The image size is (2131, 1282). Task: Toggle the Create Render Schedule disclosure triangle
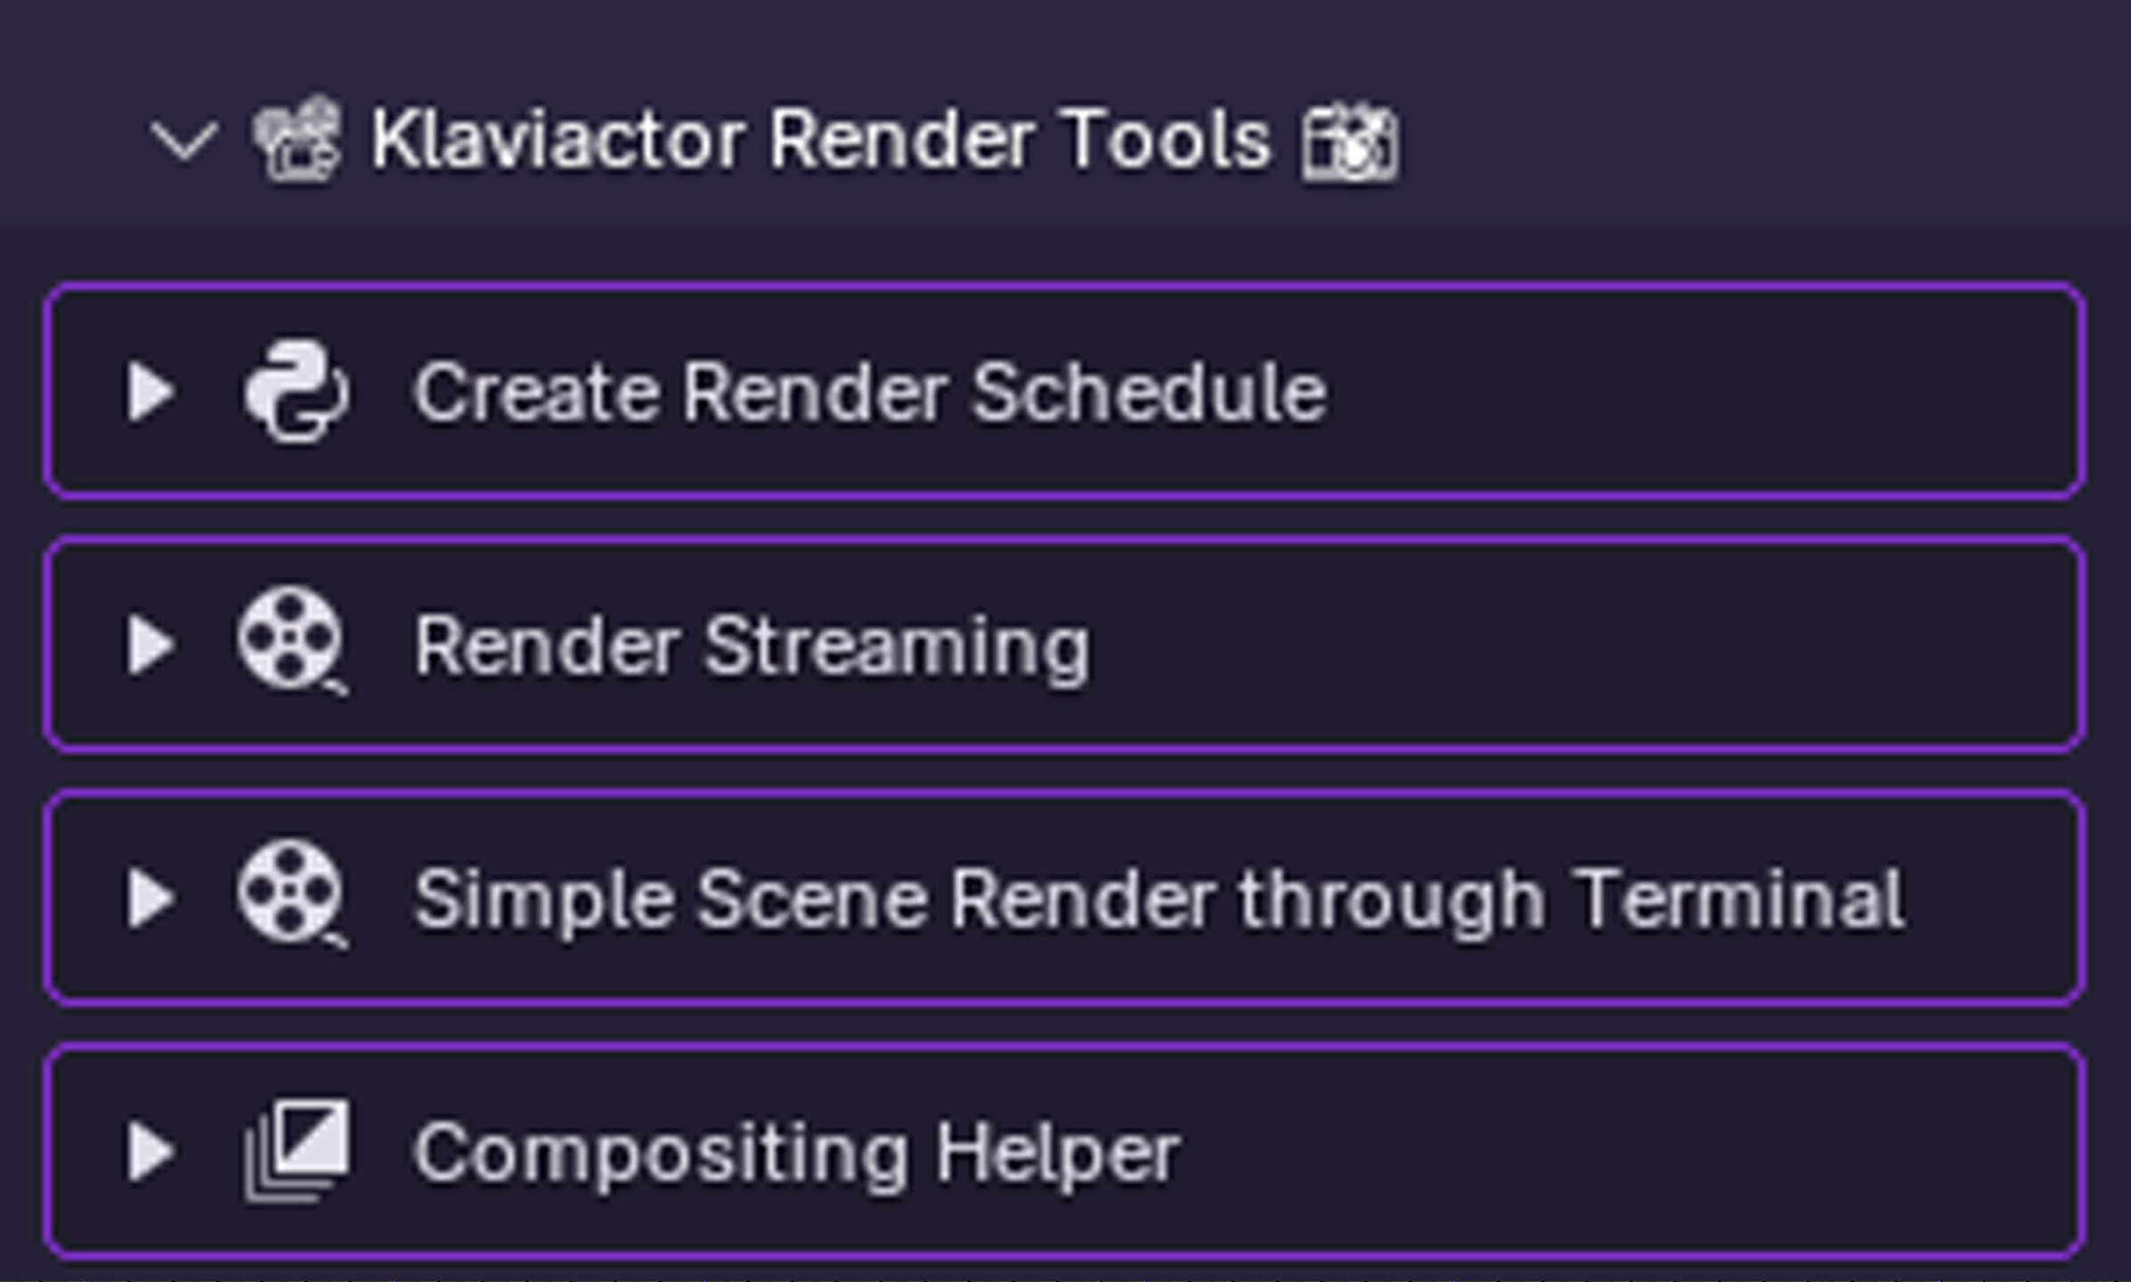153,392
